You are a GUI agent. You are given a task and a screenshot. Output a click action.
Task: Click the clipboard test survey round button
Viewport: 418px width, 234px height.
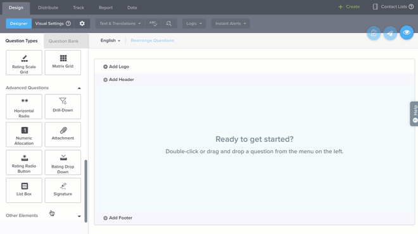coord(374,33)
